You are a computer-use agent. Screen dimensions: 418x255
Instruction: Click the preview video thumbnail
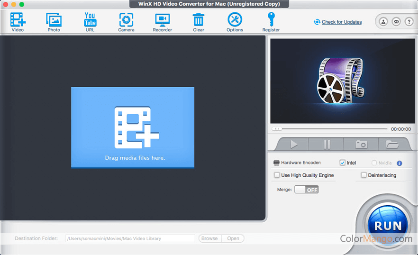point(343,81)
